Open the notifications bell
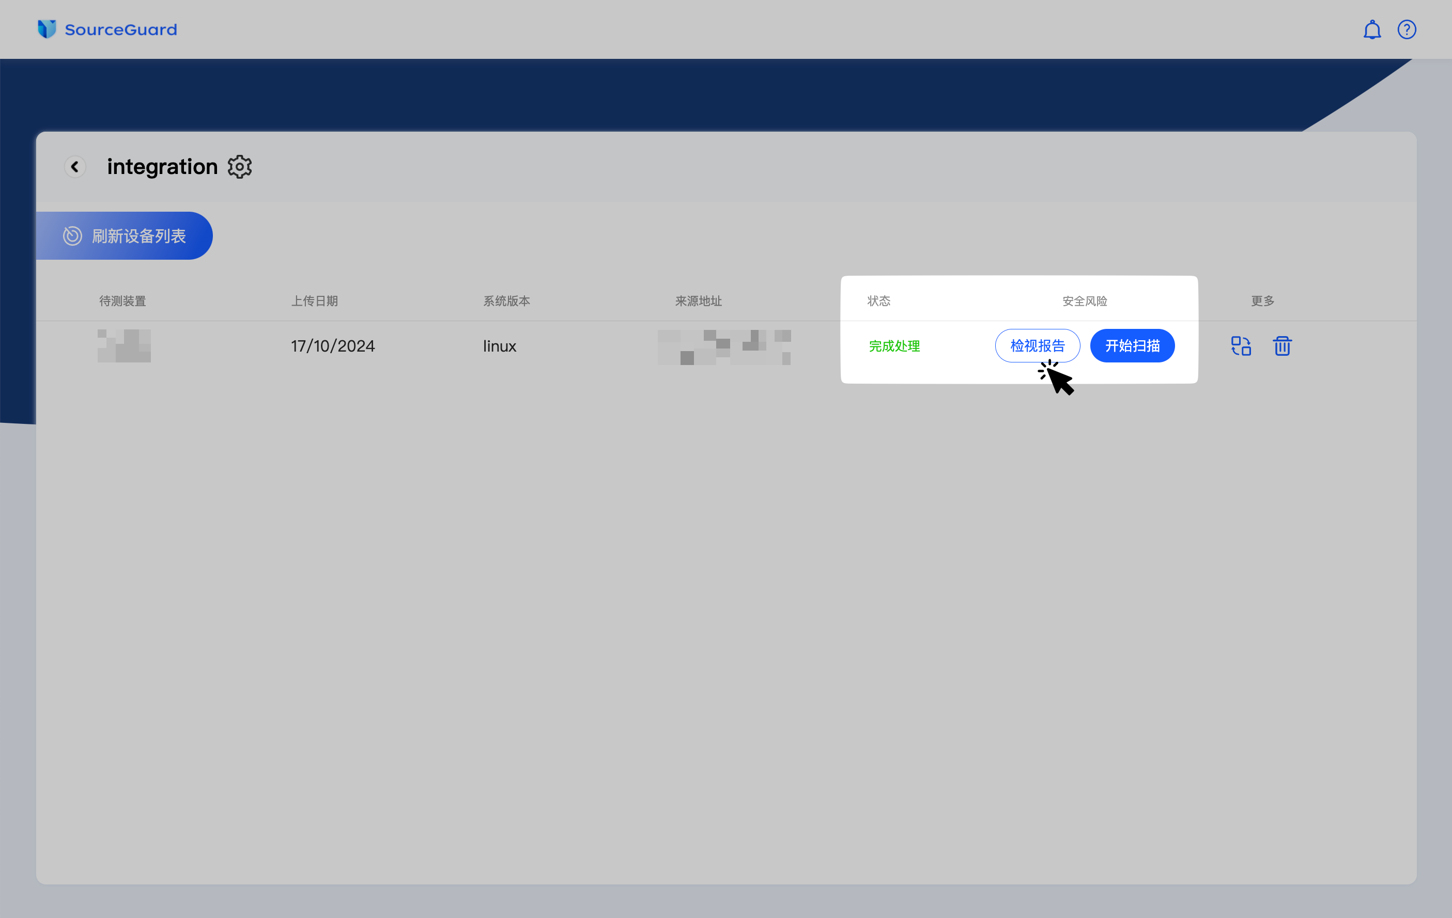This screenshot has width=1452, height=918. [1372, 29]
